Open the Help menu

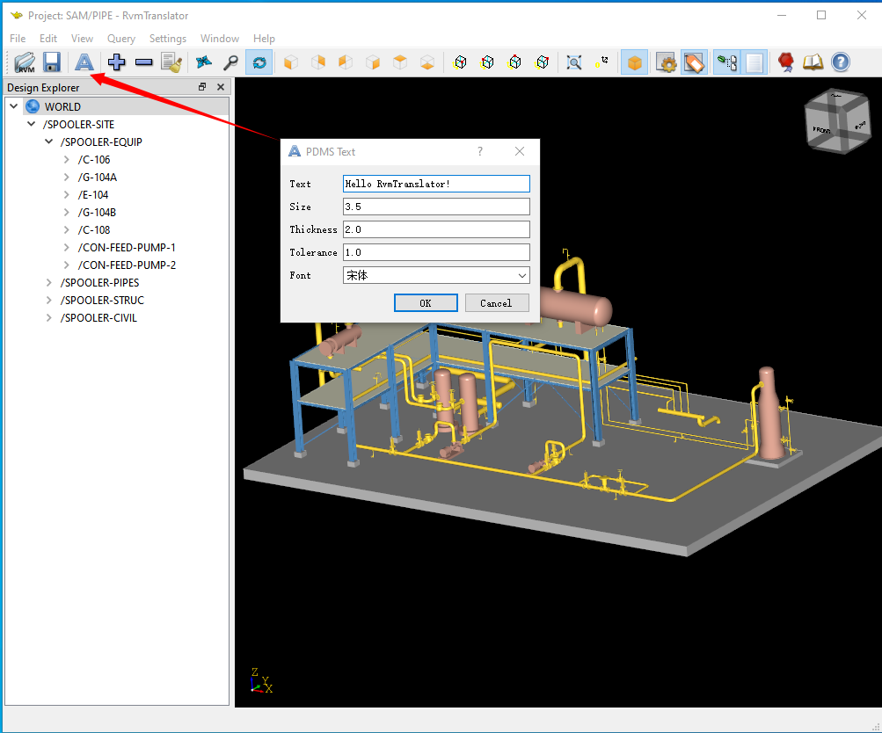click(x=264, y=38)
